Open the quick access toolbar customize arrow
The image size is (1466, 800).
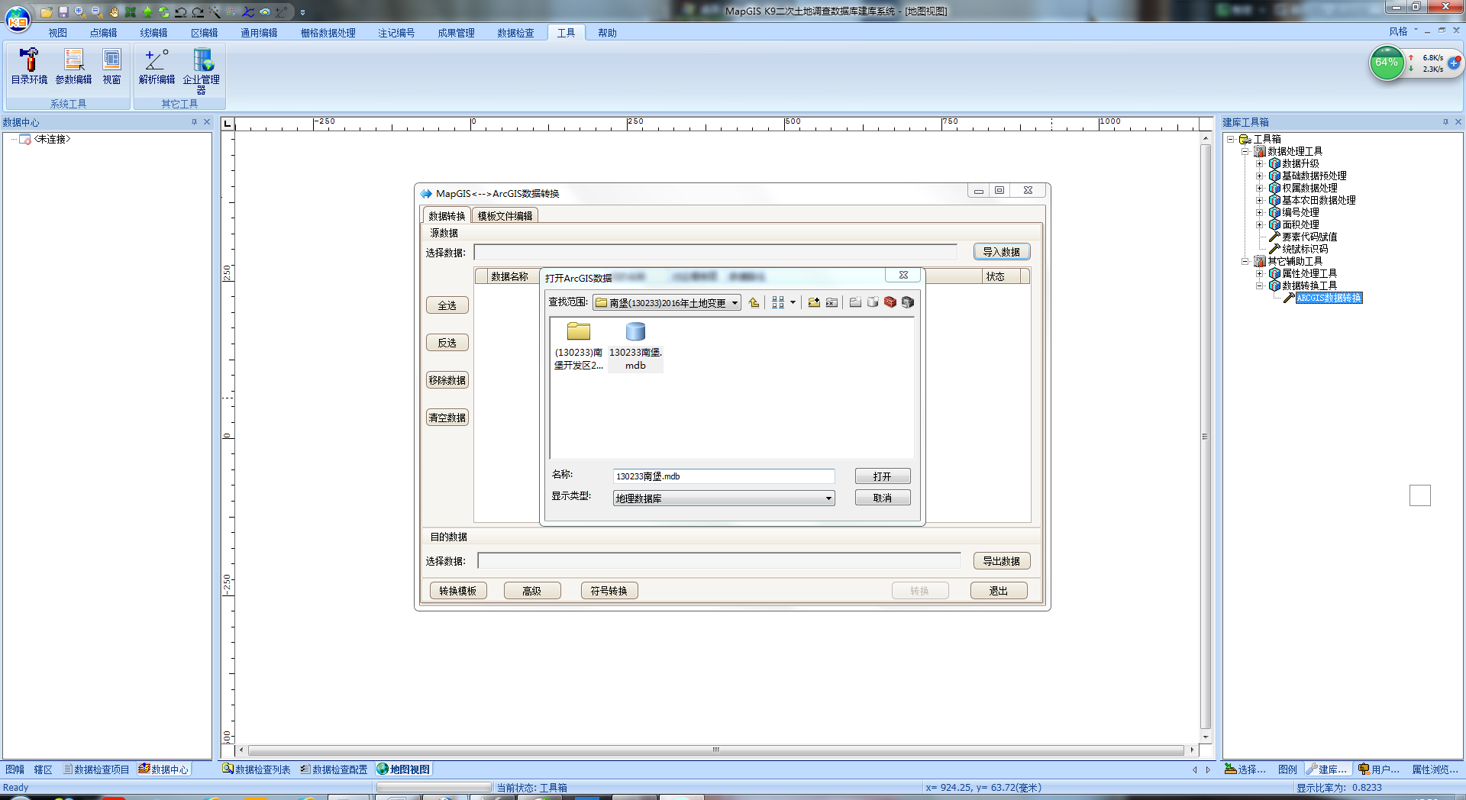[x=303, y=12]
